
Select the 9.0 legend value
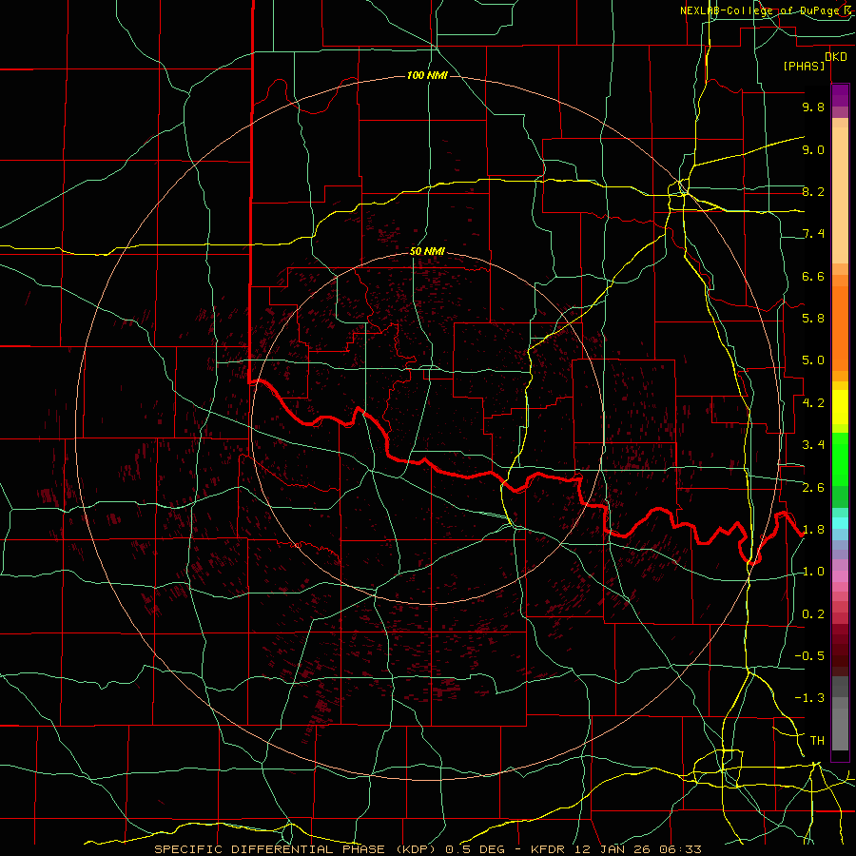pyautogui.click(x=813, y=149)
